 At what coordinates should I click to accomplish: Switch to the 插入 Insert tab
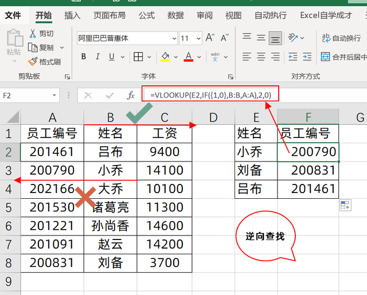pyautogui.click(x=72, y=15)
